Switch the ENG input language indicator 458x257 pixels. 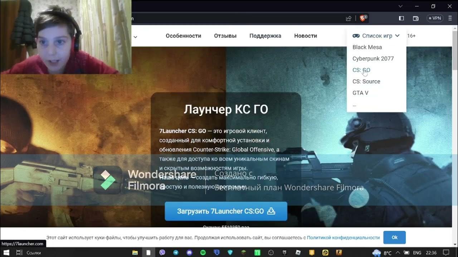coord(417,253)
